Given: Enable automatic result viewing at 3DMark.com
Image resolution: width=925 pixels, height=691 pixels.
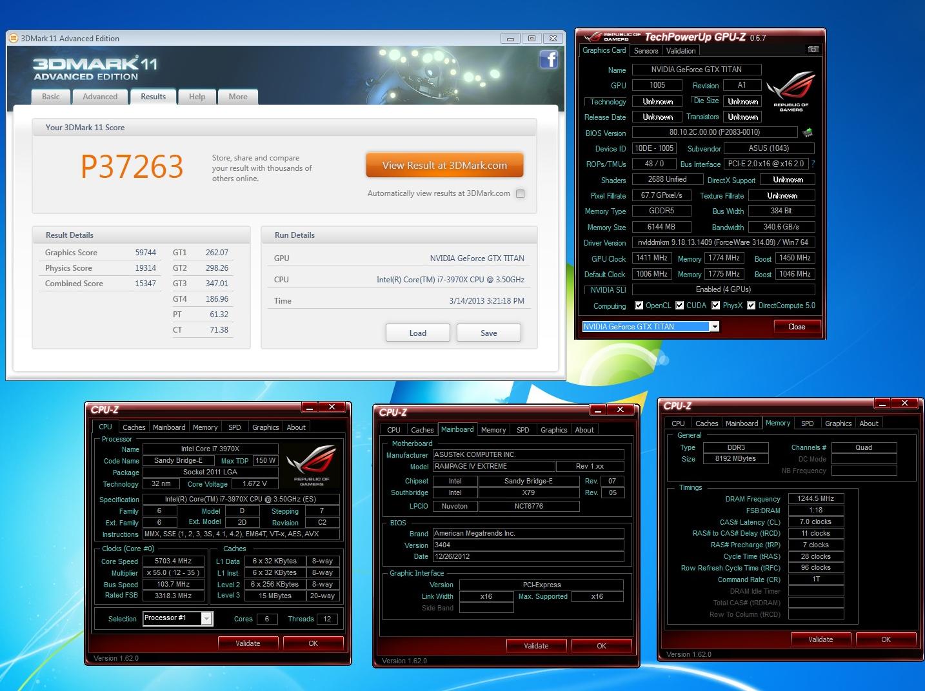Looking at the screenshot, I should [521, 193].
